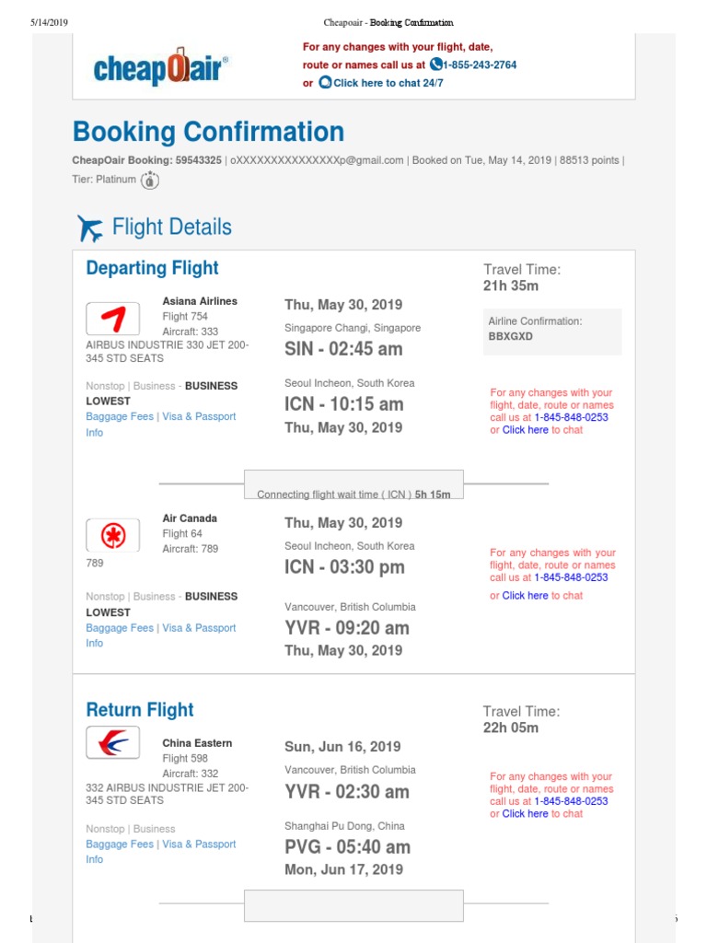707x943 pixels.
Task: Click the airplane icon beside Flight Details
Action: pos(90,227)
